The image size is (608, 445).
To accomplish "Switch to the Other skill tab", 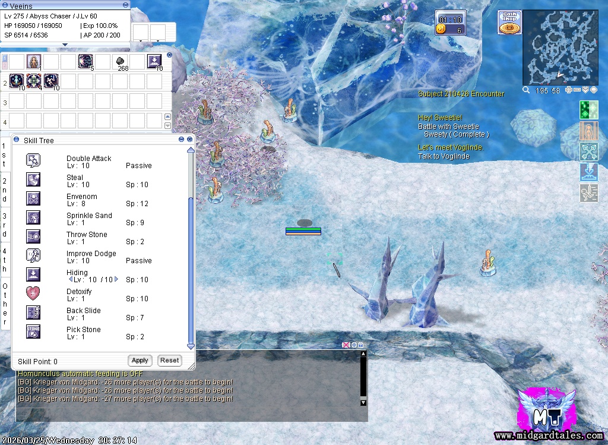I will click(x=4, y=304).
